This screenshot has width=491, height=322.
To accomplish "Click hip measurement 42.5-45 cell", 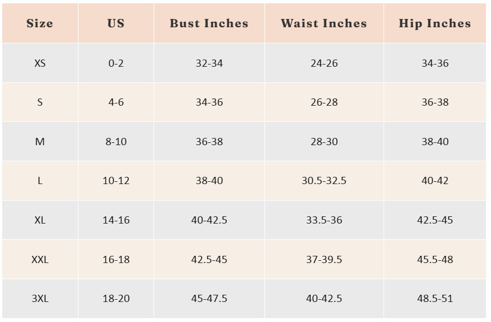I will pyautogui.click(x=435, y=220).
